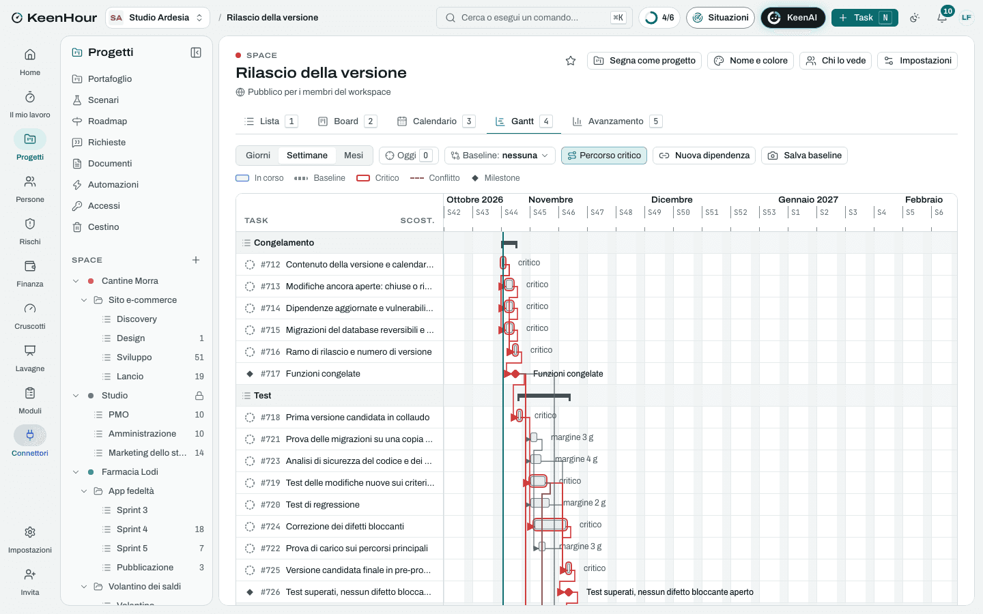Toggle dark mode icon in top bar
This screenshot has width=983, height=614.
[915, 18]
